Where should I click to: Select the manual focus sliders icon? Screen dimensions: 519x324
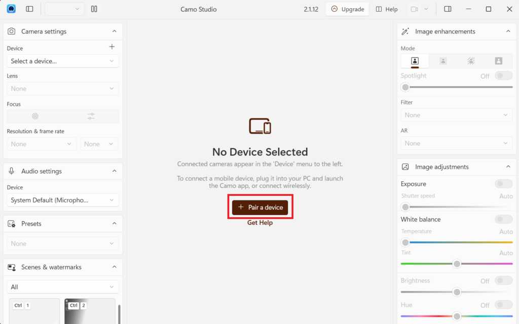91,116
